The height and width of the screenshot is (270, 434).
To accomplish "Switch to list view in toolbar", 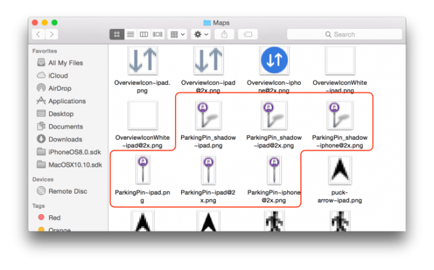I will click(130, 34).
